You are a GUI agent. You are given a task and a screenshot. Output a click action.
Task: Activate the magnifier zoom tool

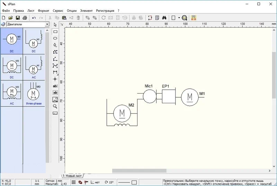click(55, 106)
